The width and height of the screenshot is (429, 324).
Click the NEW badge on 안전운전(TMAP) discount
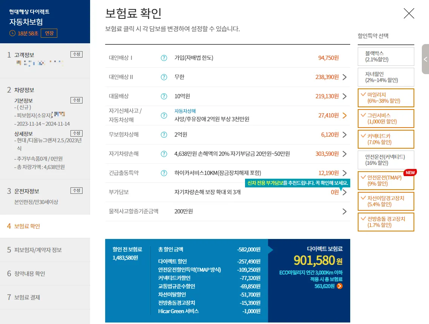point(410,173)
